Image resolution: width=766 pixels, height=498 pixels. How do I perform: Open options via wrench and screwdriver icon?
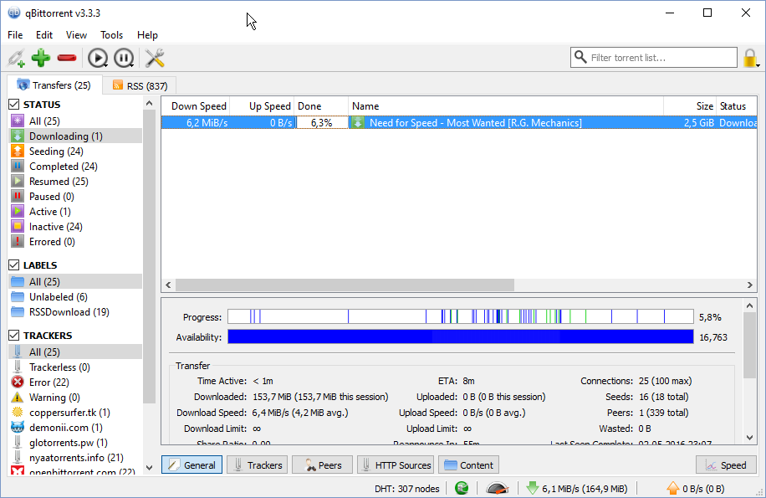click(x=155, y=58)
